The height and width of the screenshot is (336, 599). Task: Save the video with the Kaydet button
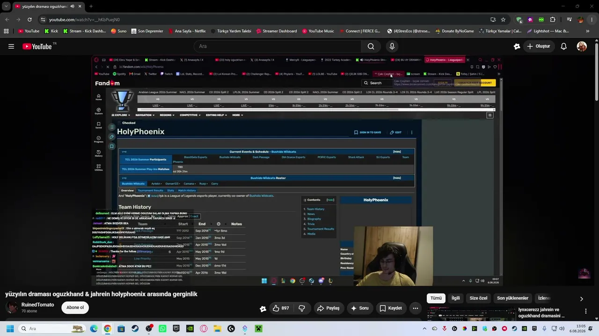[x=391, y=308]
